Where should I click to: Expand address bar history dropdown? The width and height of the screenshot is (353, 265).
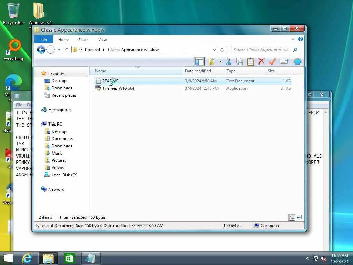coord(214,50)
